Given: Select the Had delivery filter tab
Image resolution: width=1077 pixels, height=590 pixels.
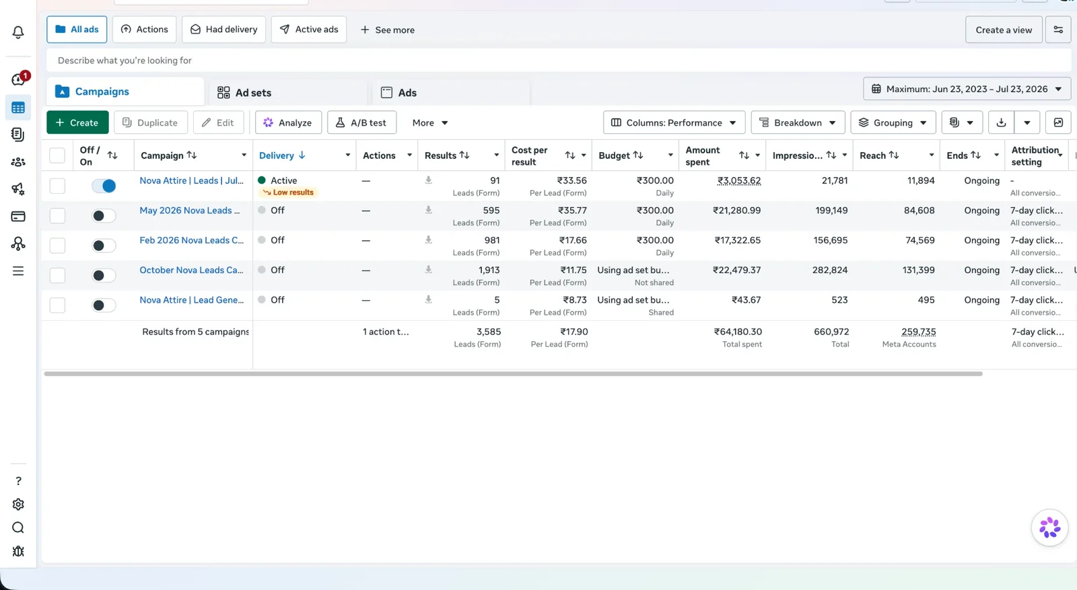Looking at the screenshot, I should pyautogui.click(x=224, y=30).
